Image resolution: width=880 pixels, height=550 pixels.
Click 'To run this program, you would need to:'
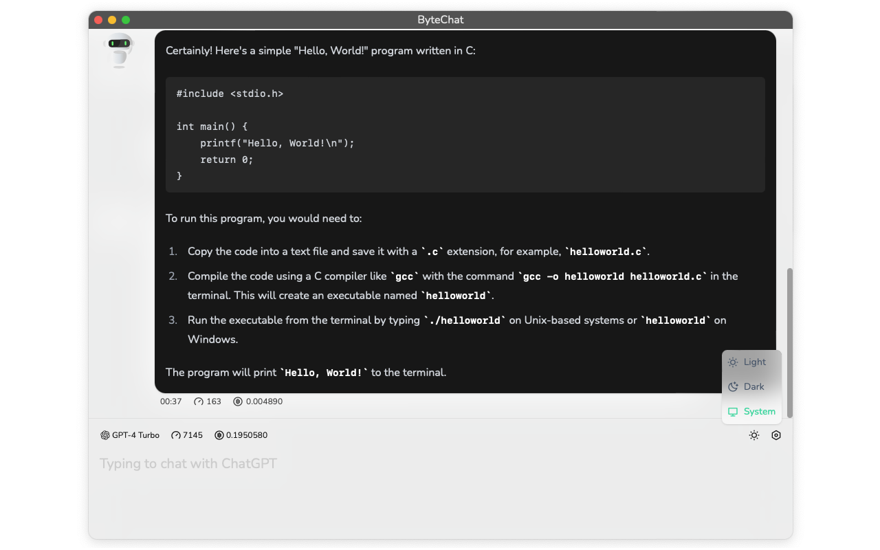(x=263, y=219)
